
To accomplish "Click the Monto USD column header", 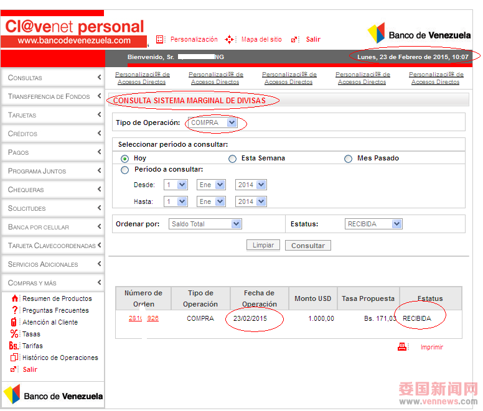I will [x=313, y=298].
